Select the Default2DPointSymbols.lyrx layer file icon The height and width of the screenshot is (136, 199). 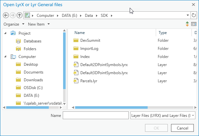[x=76, y=64]
